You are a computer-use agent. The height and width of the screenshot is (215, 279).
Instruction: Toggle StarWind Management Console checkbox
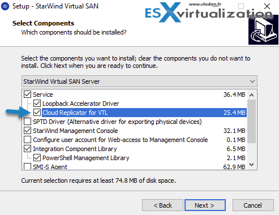click(28, 131)
